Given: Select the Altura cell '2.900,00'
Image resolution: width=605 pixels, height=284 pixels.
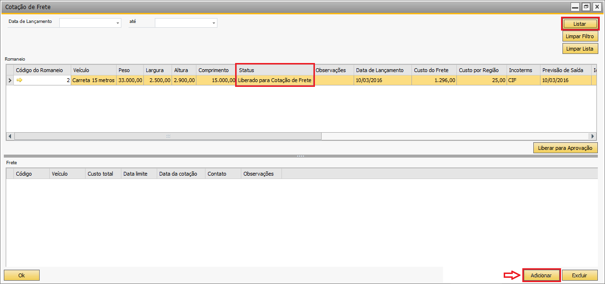Looking at the screenshot, I should click(184, 81).
